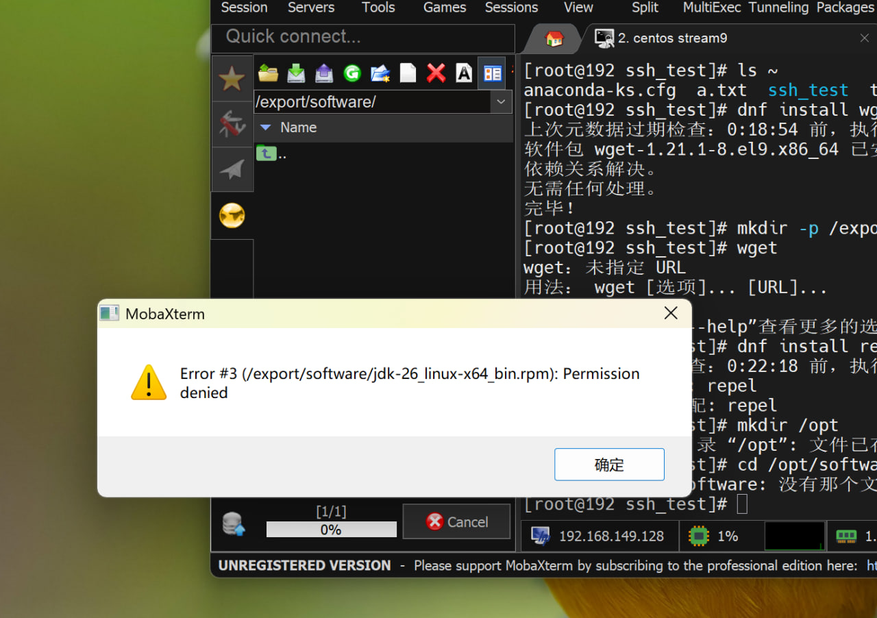Open the Games menu

(445, 8)
